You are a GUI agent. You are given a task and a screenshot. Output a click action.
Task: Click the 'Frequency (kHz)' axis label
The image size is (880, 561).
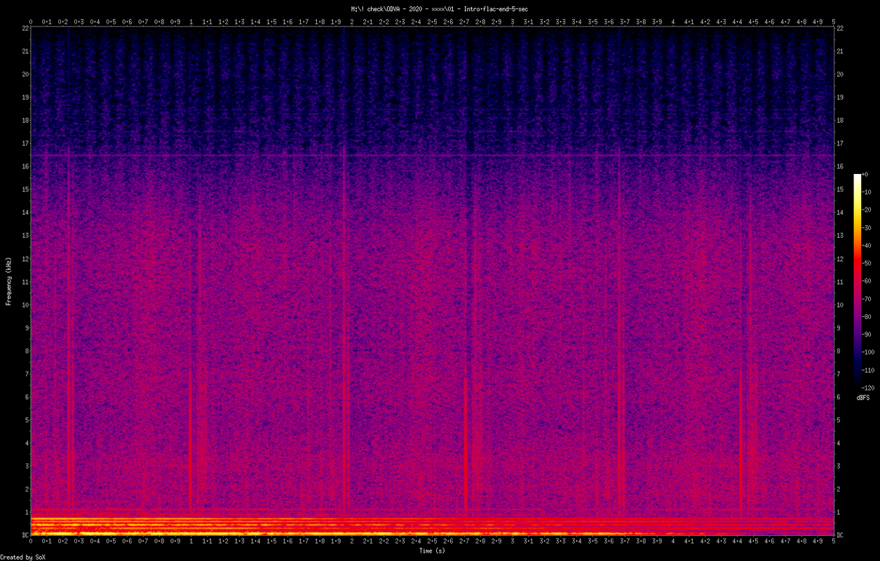[x=9, y=280]
